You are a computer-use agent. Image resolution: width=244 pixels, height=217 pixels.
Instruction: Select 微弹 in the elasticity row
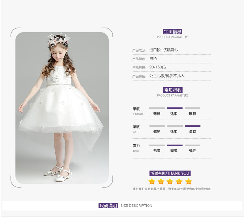click(174, 151)
